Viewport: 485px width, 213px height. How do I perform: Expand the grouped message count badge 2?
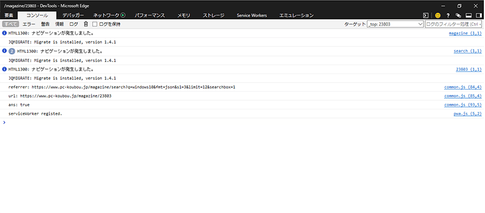[x=12, y=51]
